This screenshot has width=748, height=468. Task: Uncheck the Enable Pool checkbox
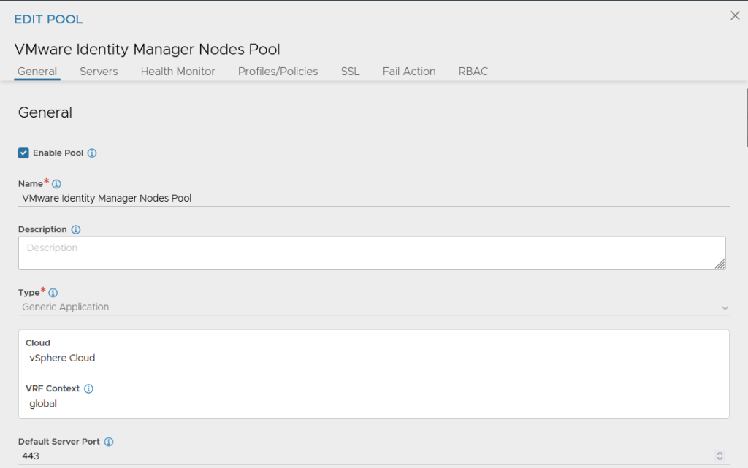pos(23,153)
